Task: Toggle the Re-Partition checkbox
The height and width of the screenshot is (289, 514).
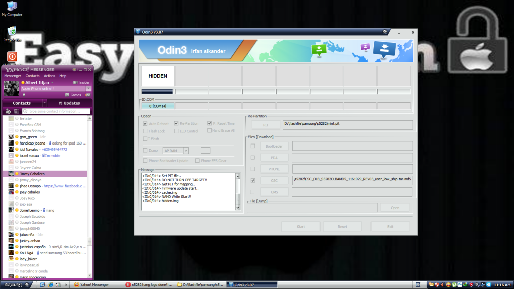Action: click(x=176, y=123)
